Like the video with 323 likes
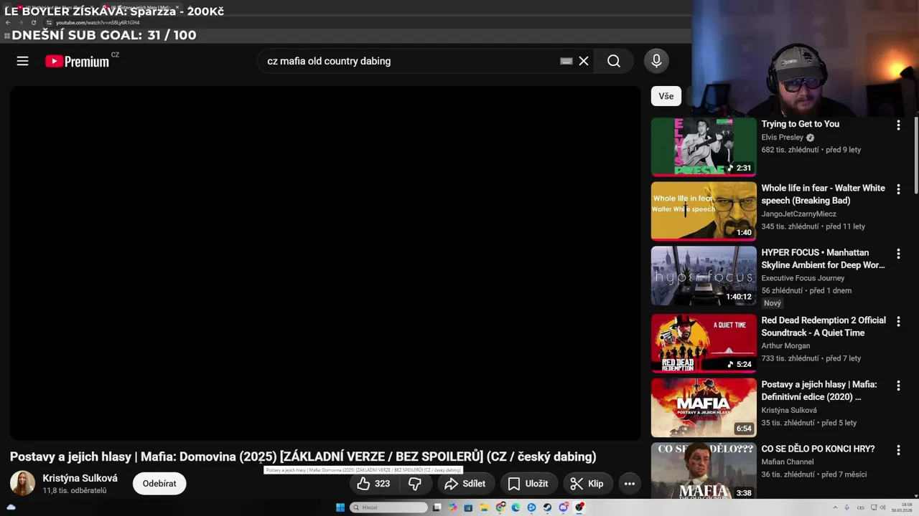The height and width of the screenshot is (516, 919). click(373, 484)
